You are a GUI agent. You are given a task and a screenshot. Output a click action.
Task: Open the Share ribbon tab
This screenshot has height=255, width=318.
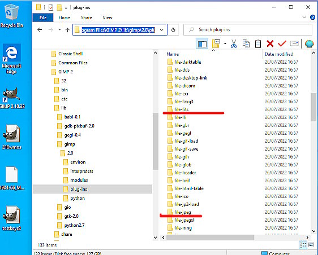pos(87,17)
